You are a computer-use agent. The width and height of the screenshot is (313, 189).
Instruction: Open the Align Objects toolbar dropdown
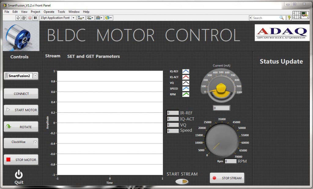click(x=81, y=18)
